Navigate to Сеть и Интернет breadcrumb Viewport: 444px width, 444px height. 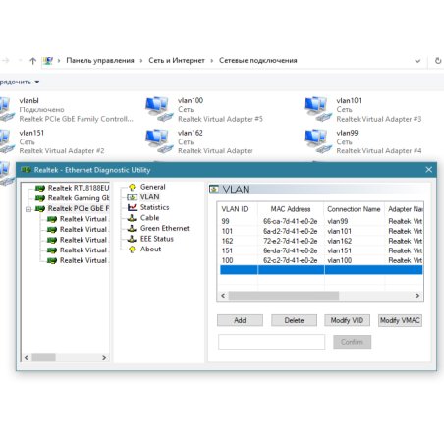click(177, 60)
